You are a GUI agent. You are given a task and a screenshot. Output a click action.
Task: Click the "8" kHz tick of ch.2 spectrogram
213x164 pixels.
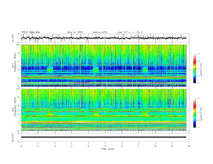point(19,98)
